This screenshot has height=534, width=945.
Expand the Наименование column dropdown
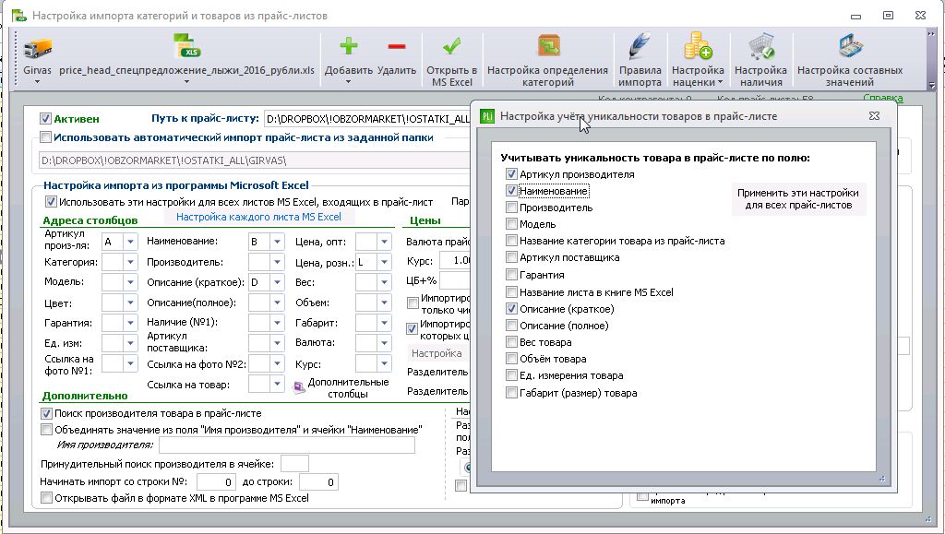coord(277,242)
